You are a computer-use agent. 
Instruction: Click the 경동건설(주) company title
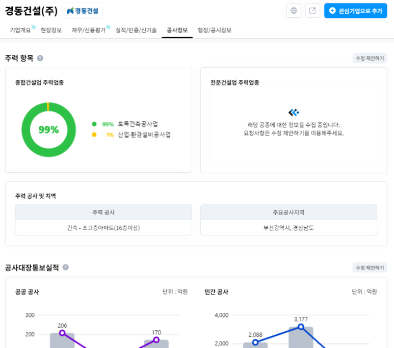(32, 11)
